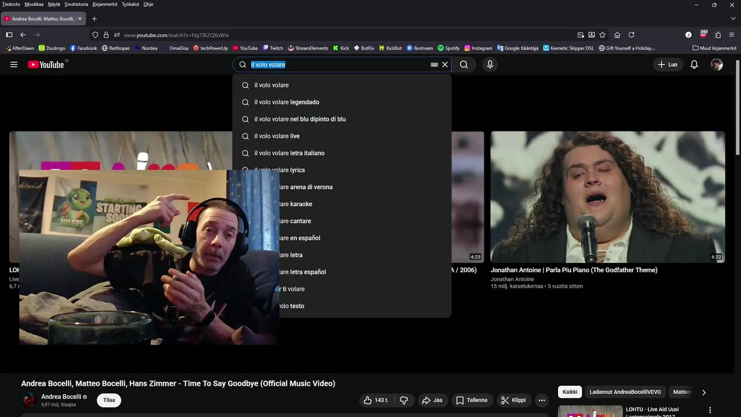Expand the Muut kirjanmerkit folder
The image size is (741, 417).
714,48
